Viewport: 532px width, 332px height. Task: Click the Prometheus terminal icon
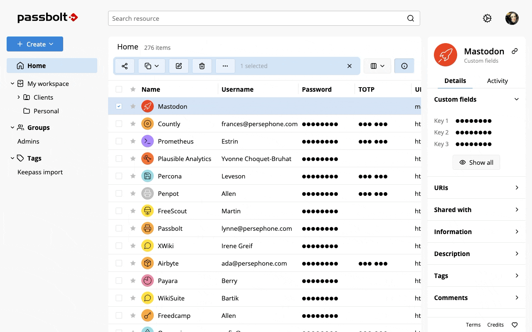(148, 141)
